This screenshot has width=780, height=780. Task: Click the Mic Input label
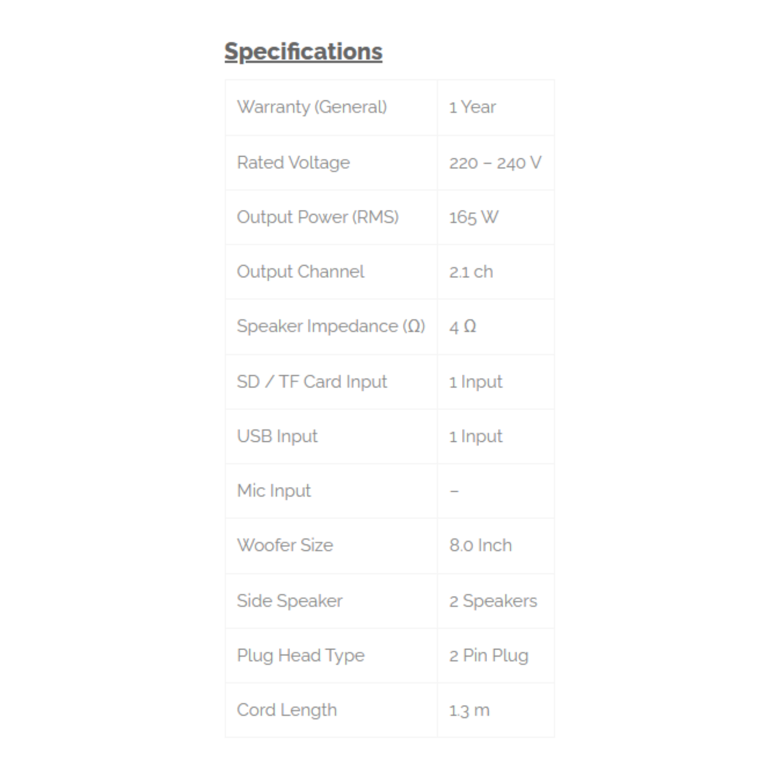[274, 491]
